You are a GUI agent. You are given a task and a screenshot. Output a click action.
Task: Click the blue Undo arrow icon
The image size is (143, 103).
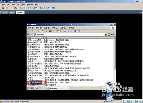click(x=75, y=31)
